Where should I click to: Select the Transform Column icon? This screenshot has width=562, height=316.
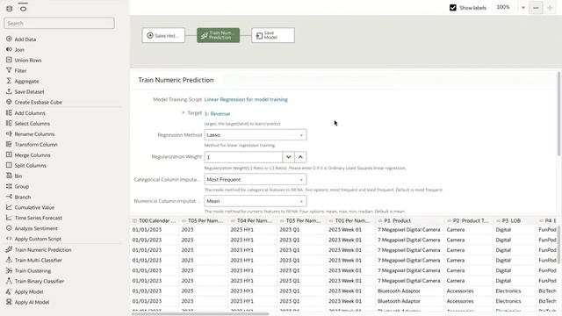9,144
